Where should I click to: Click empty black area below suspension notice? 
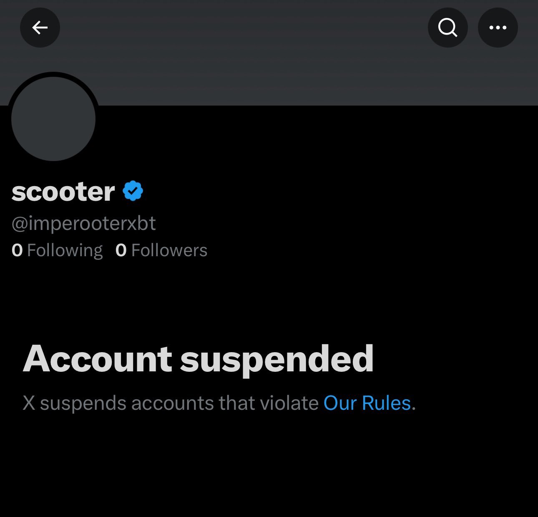click(x=267, y=472)
